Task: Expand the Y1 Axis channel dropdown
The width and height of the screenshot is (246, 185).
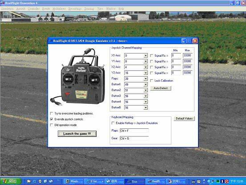Action: (145, 62)
